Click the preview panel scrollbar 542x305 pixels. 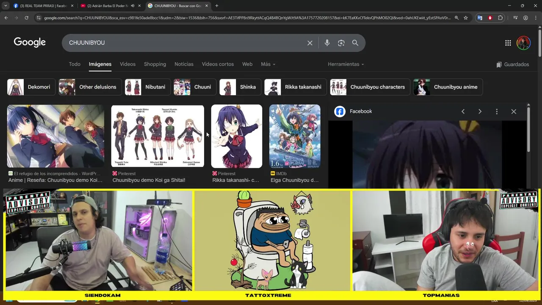click(x=528, y=129)
